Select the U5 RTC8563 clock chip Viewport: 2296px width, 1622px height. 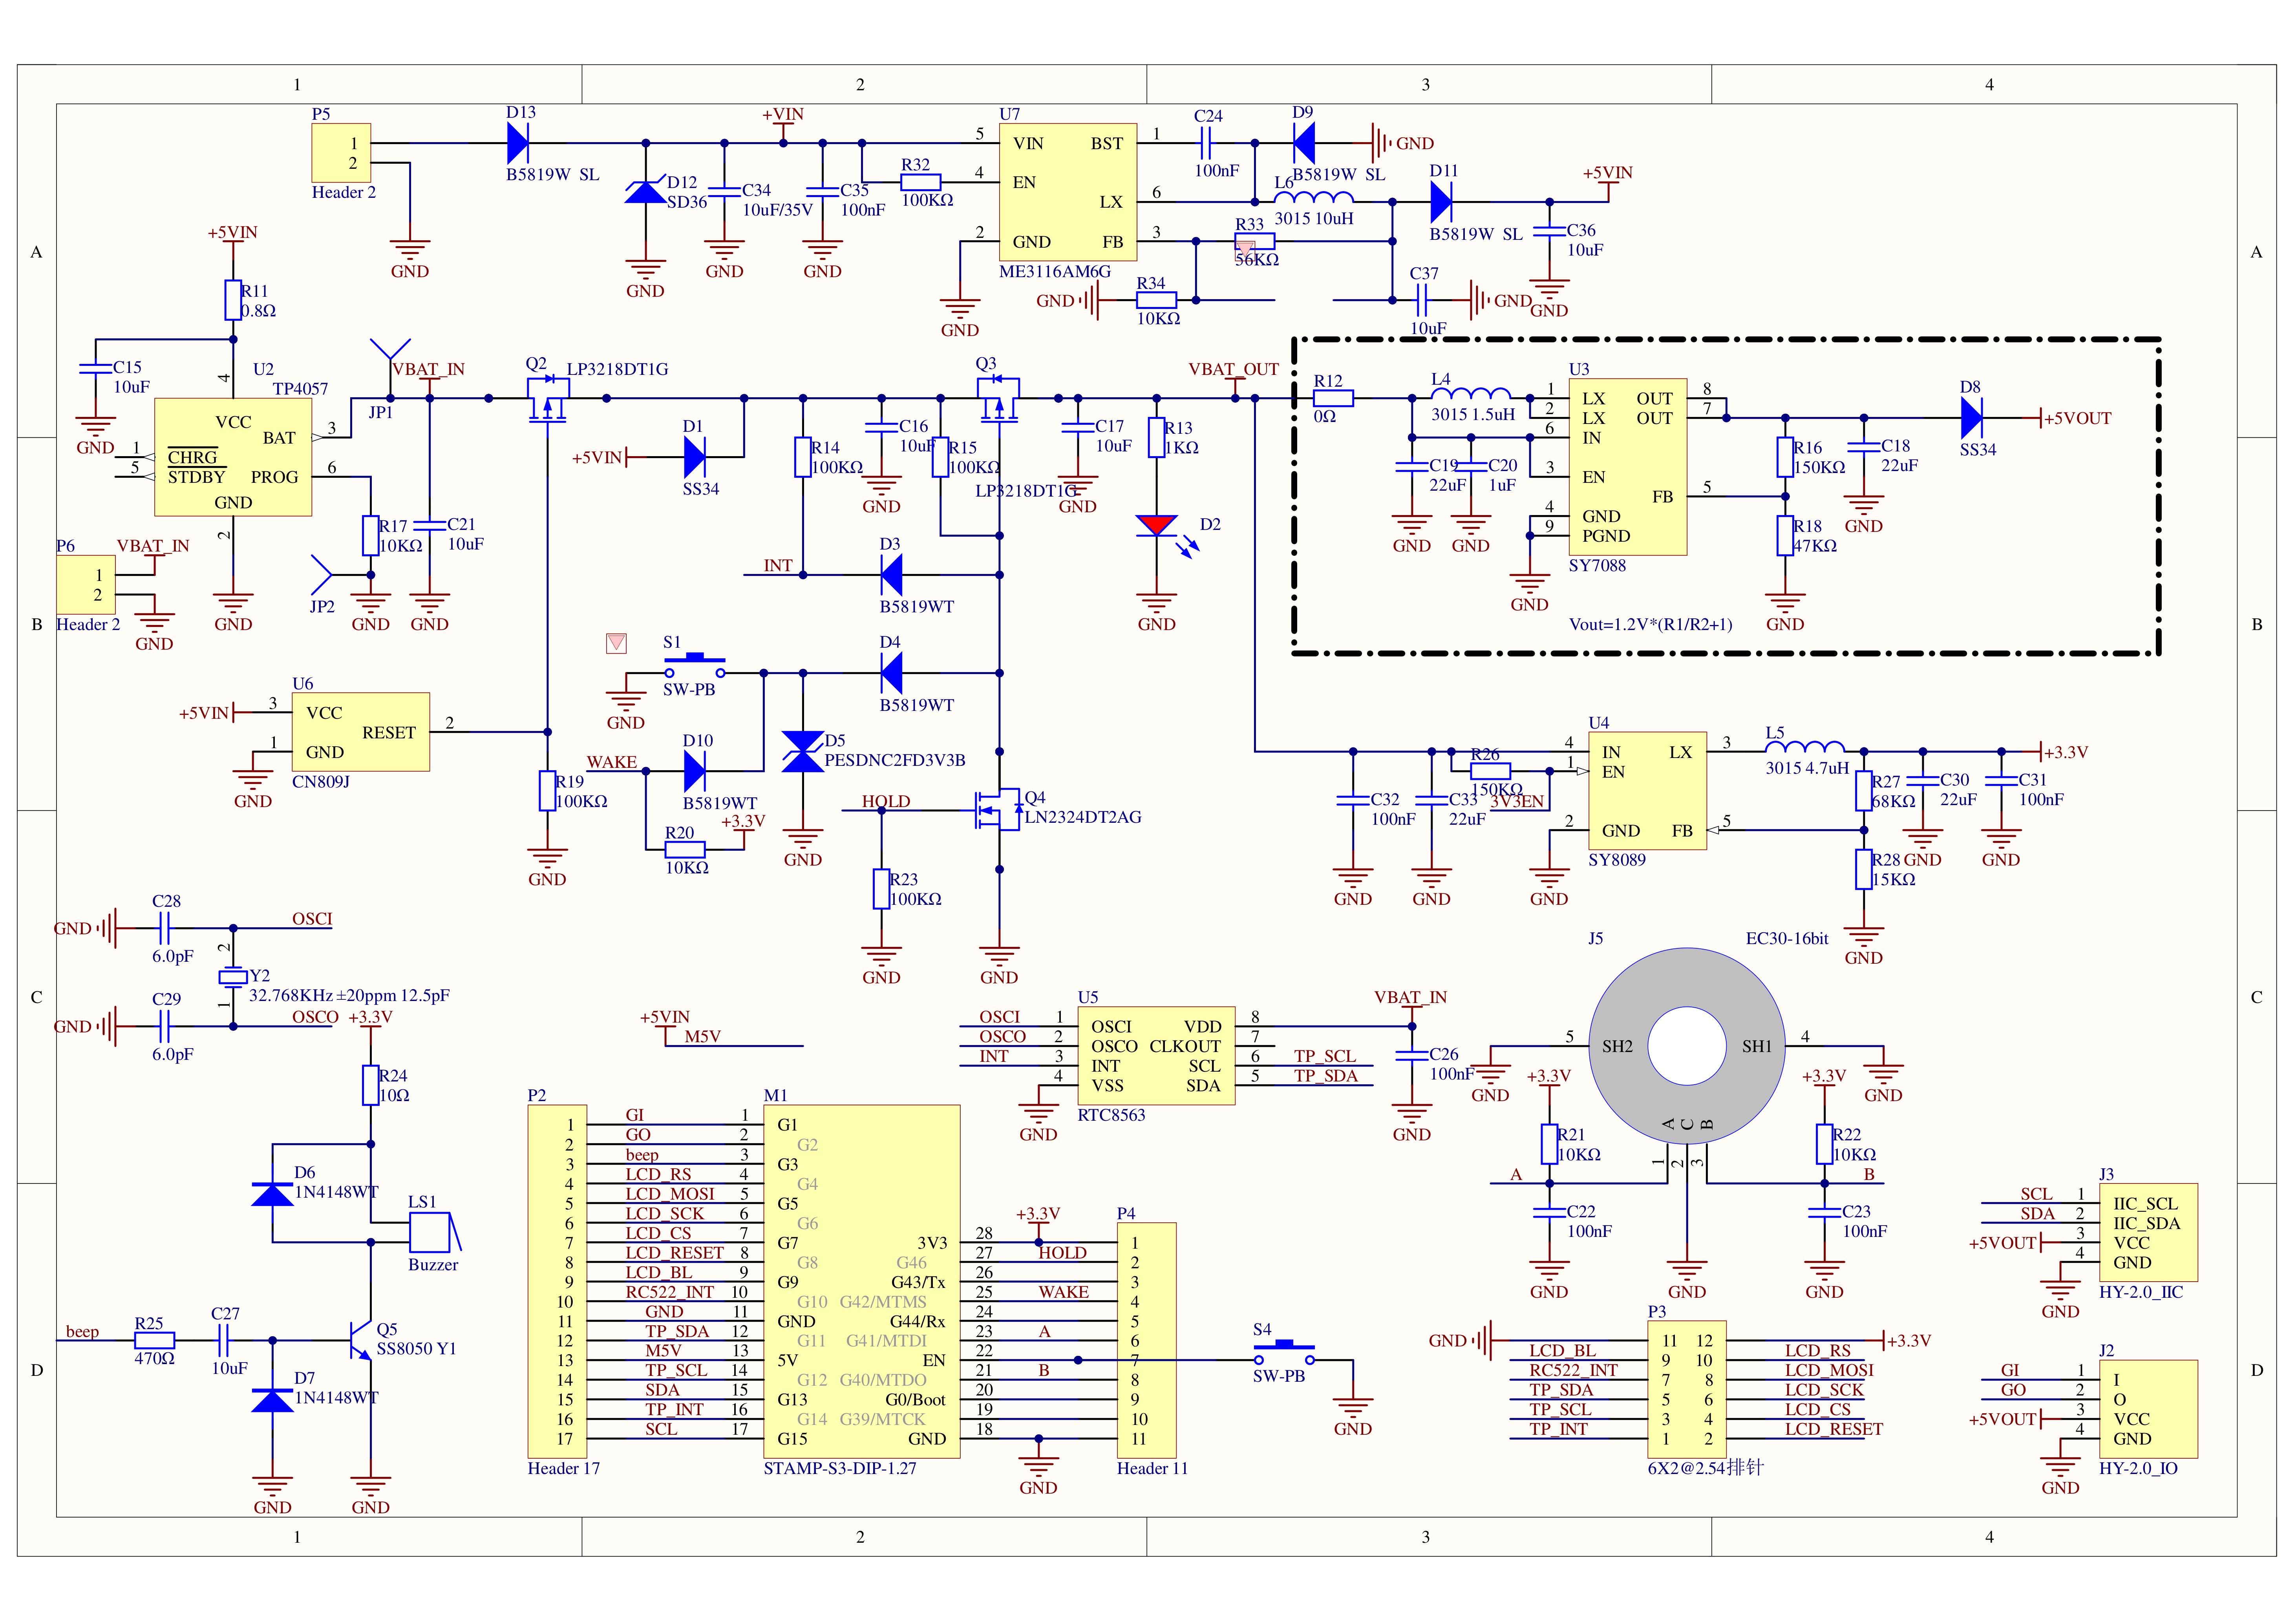click(1156, 1056)
